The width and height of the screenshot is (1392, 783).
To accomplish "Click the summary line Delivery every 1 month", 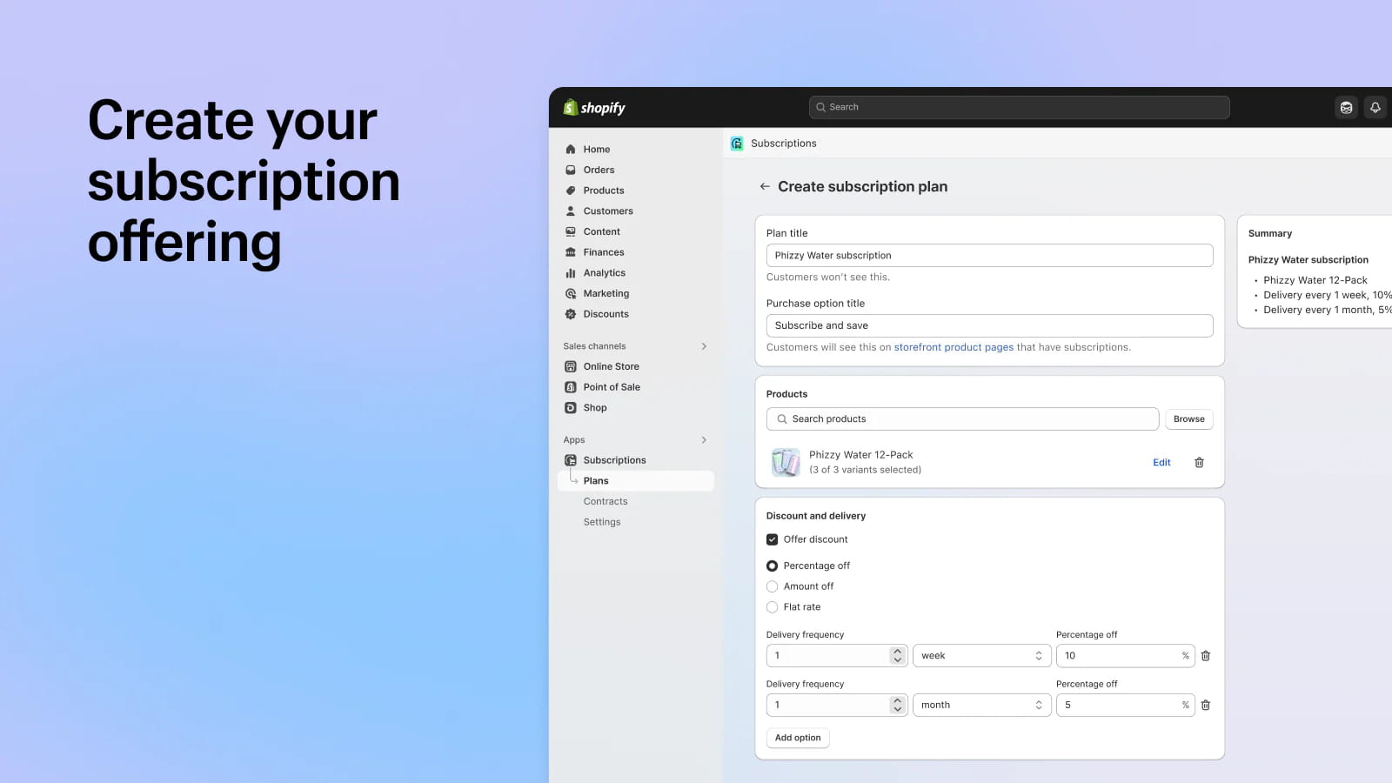I will click(1328, 310).
